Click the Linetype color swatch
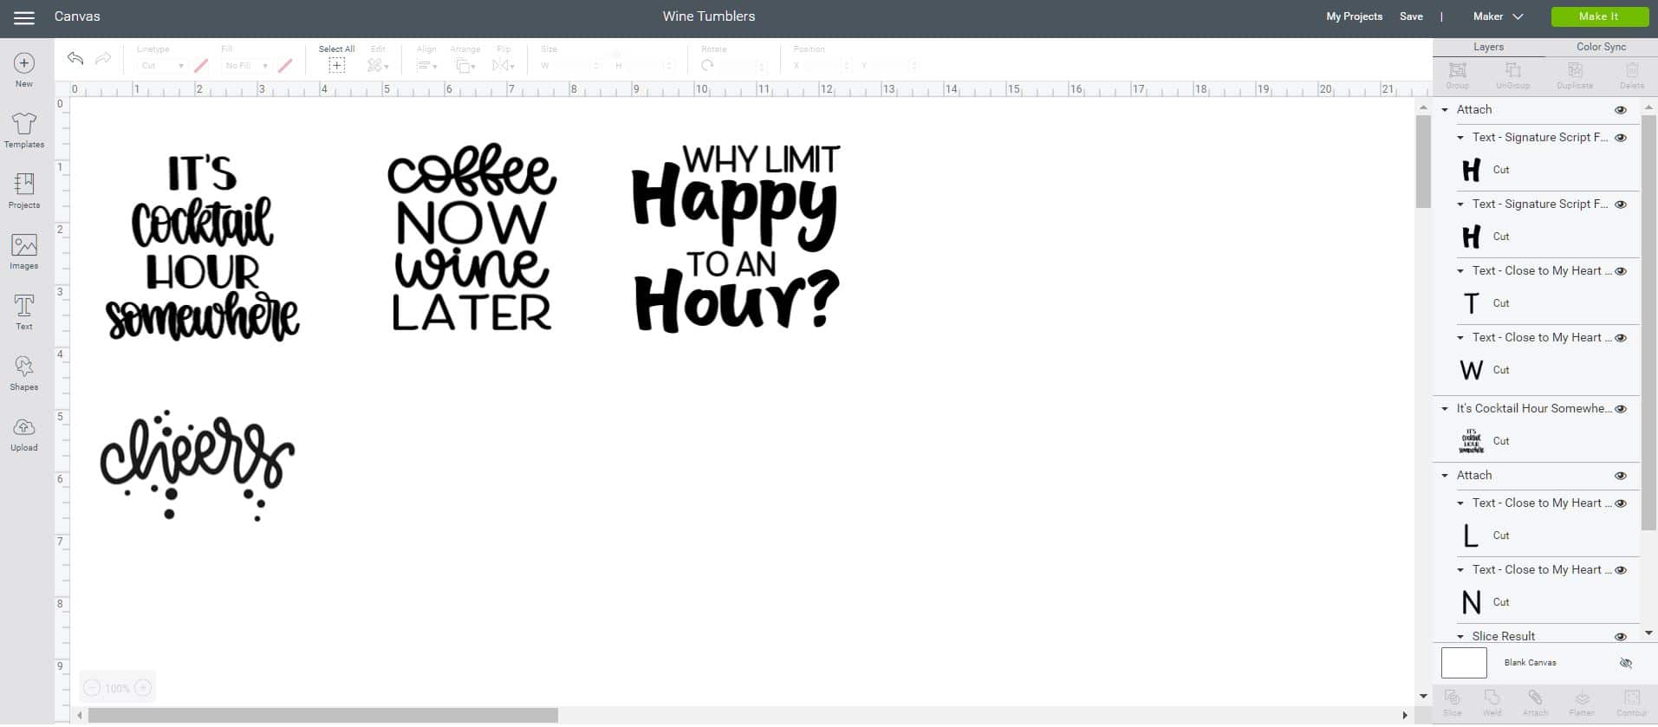This screenshot has height=727, width=1658. 201,66
